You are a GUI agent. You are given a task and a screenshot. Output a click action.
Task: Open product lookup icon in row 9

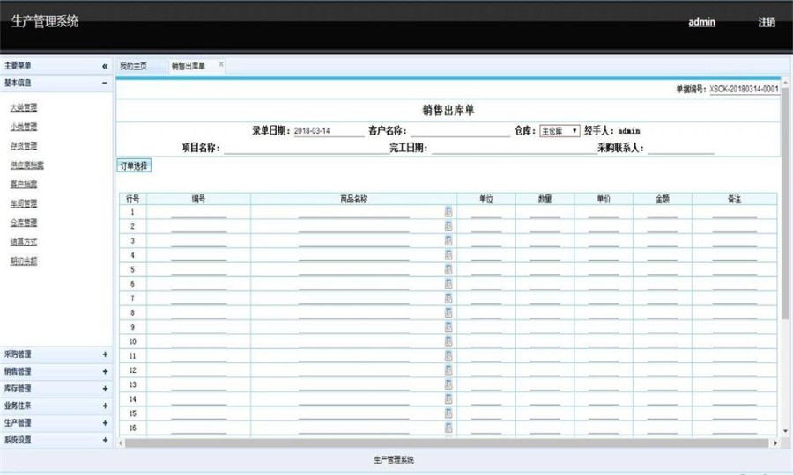[448, 327]
